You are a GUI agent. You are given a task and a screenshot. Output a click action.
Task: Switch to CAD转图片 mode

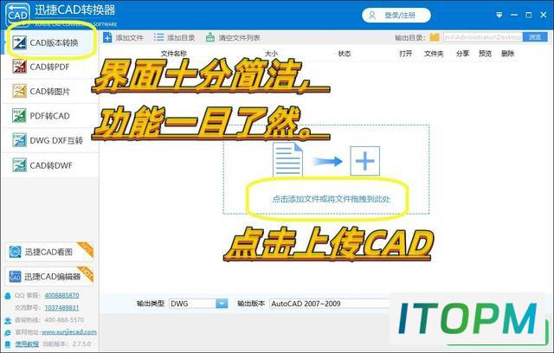[x=50, y=92]
